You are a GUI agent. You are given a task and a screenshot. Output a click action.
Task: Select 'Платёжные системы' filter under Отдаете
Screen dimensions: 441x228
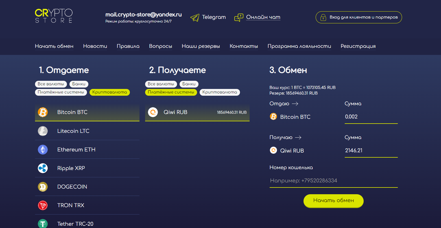61,92
